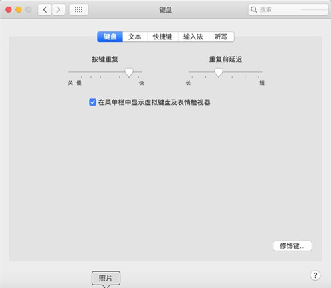Viewport: 331px width, 288px height.
Task: Show all preferences via the grid icon
Action: coord(78,9)
